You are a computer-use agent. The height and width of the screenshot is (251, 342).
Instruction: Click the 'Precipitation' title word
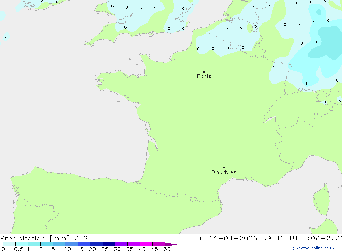tap(23, 238)
